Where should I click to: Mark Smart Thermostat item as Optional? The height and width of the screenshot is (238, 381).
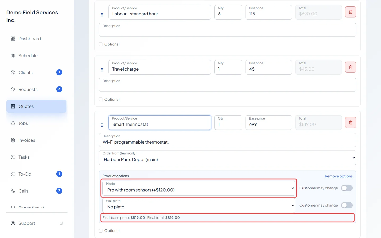point(101,231)
